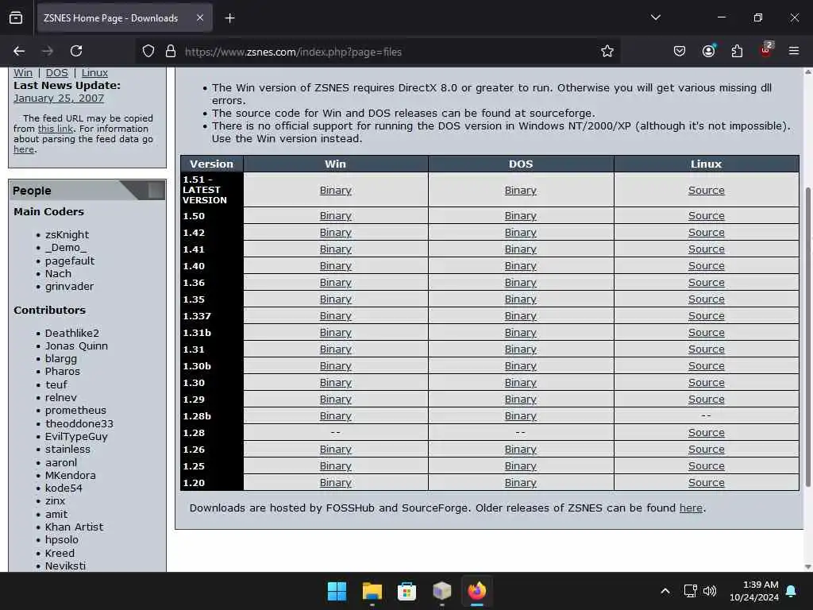
Task: Close the ZSNES Home Page tab
Action: (x=200, y=18)
